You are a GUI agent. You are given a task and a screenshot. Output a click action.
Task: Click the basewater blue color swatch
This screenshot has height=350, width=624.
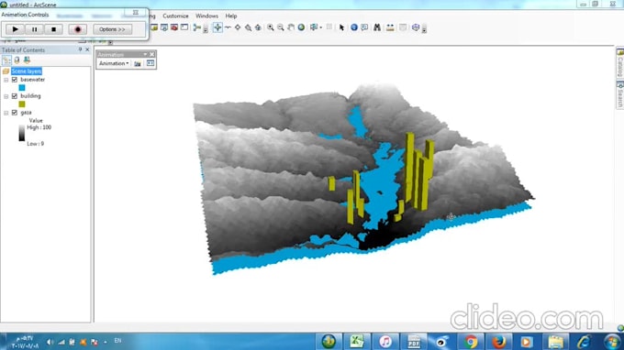click(22, 88)
